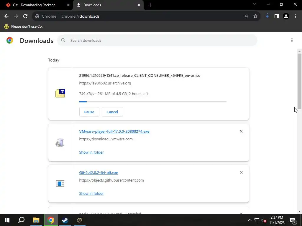Click the Chrome taskbar icon
Image resolution: width=302 pixels, height=226 pixels.
(51, 220)
